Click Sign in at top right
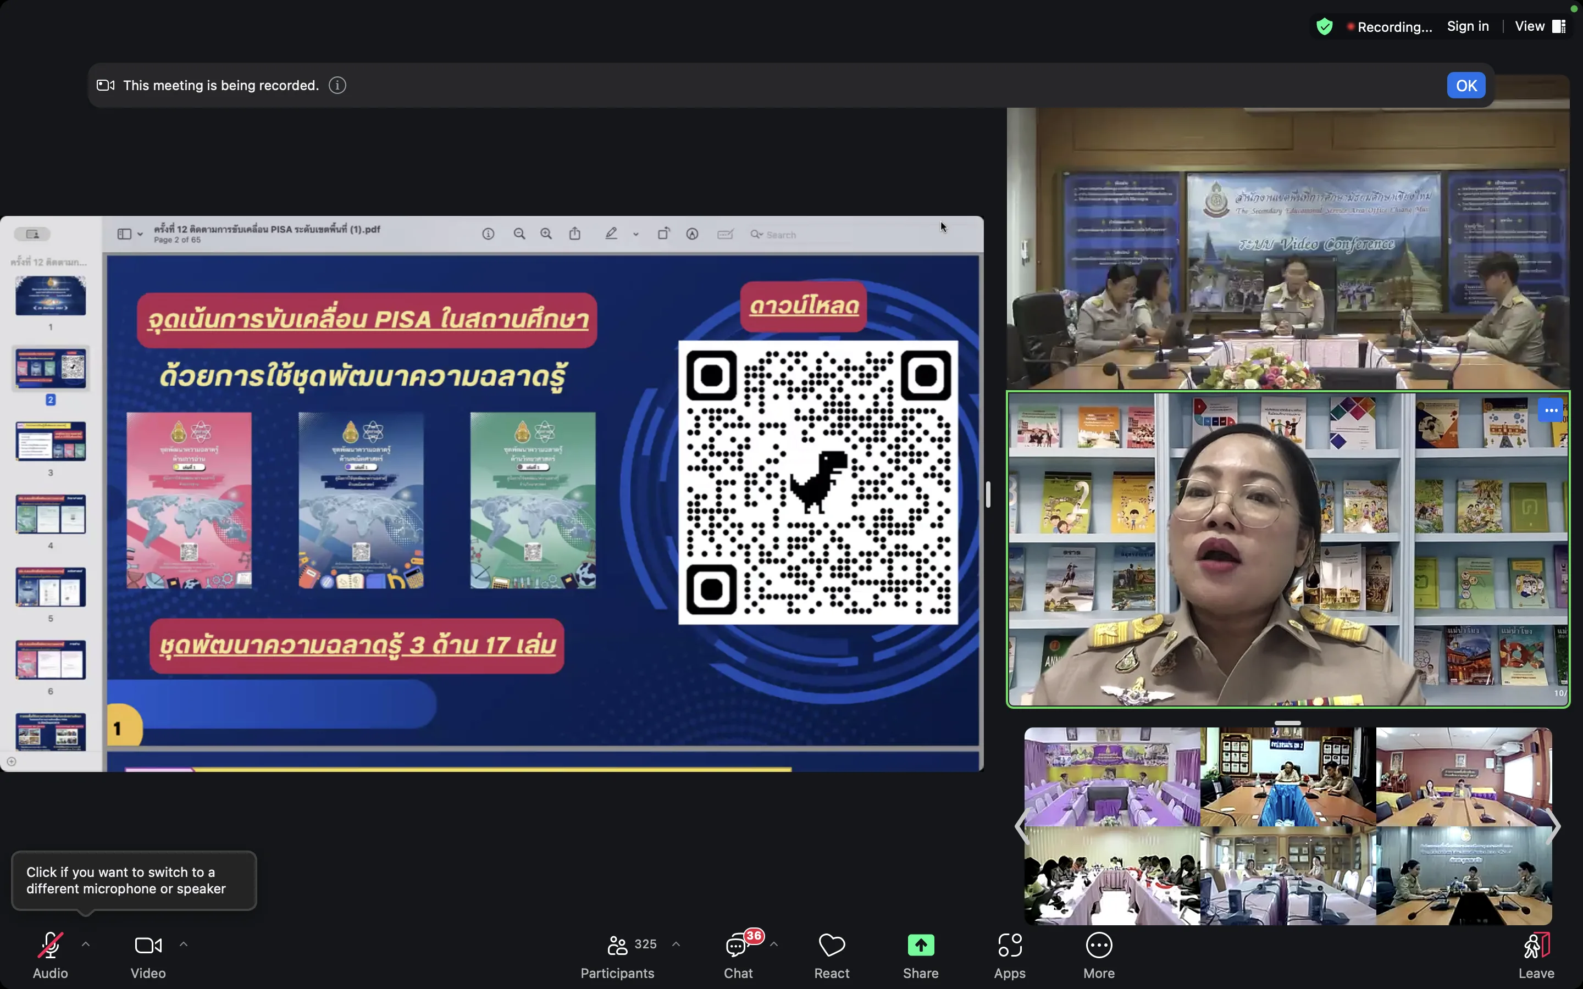This screenshot has height=989, width=1583. point(1468,26)
